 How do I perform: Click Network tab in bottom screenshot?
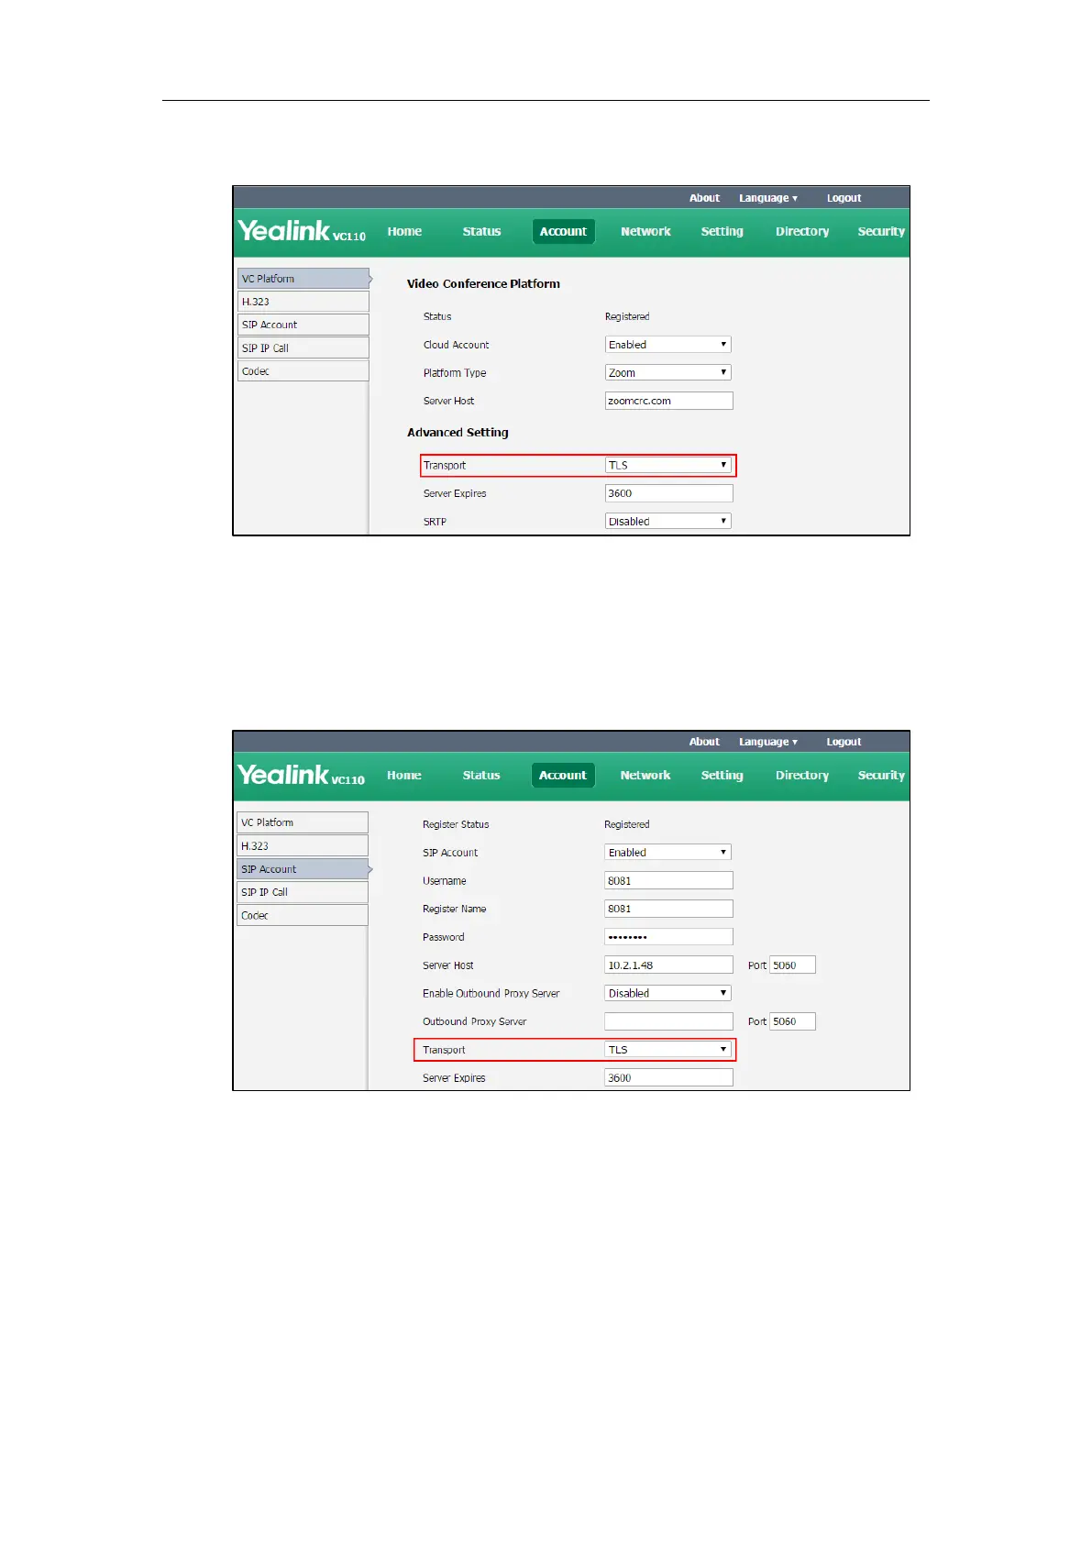coord(645,775)
